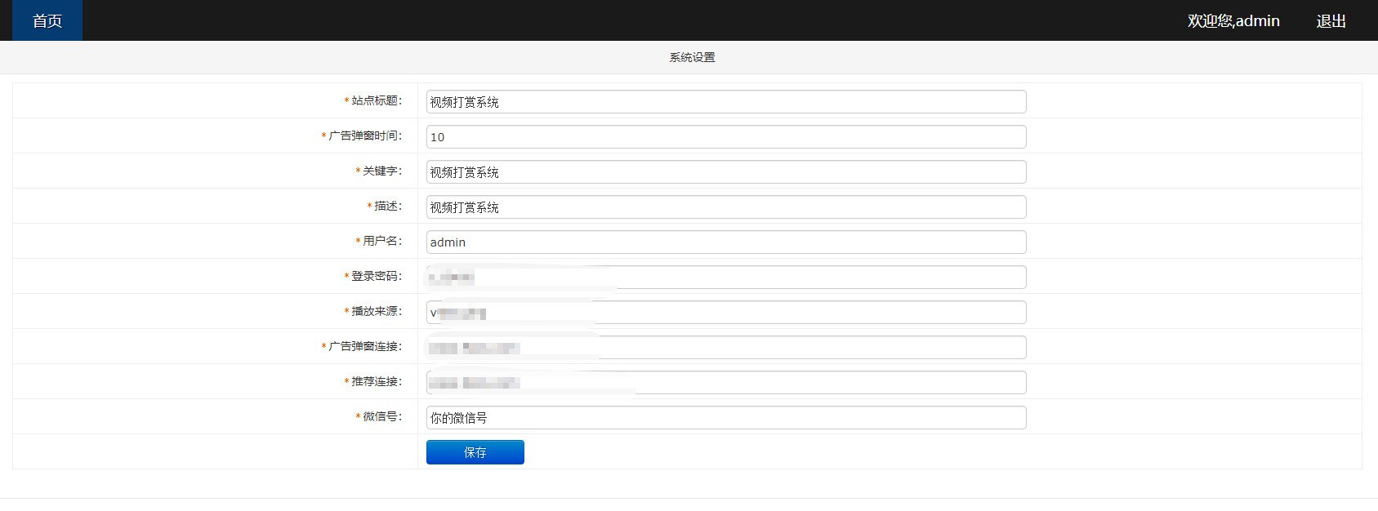The height and width of the screenshot is (511, 1378).
Task: Open the 首页 tab in the header
Action: tap(47, 20)
